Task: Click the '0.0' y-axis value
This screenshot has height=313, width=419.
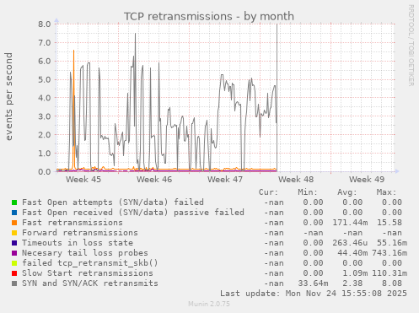Action: 45,171
